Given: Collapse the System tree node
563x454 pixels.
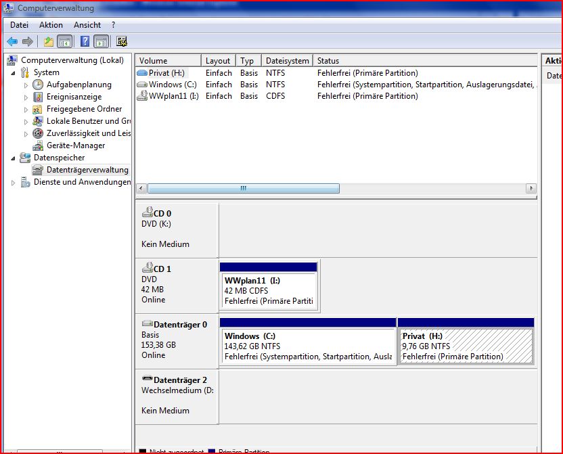Looking at the screenshot, I should pos(14,73).
